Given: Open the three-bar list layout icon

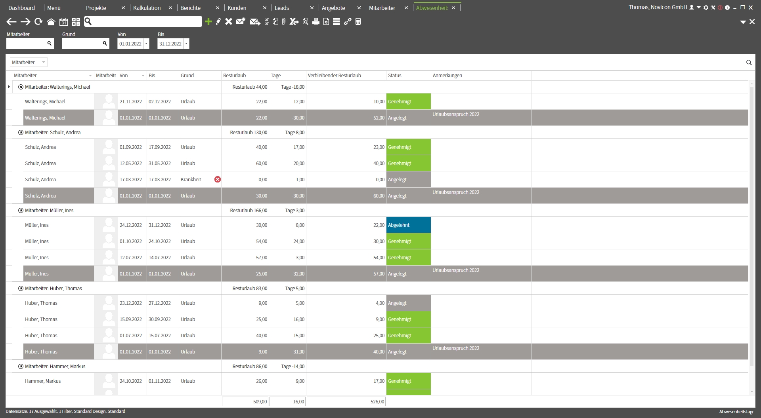Looking at the screenshot, I should point(337,21).
